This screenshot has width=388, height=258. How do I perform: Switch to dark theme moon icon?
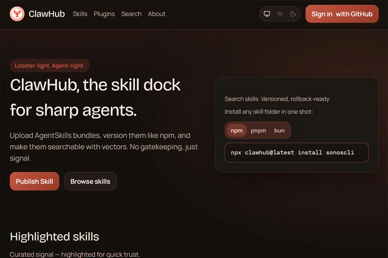coord(293,14)
